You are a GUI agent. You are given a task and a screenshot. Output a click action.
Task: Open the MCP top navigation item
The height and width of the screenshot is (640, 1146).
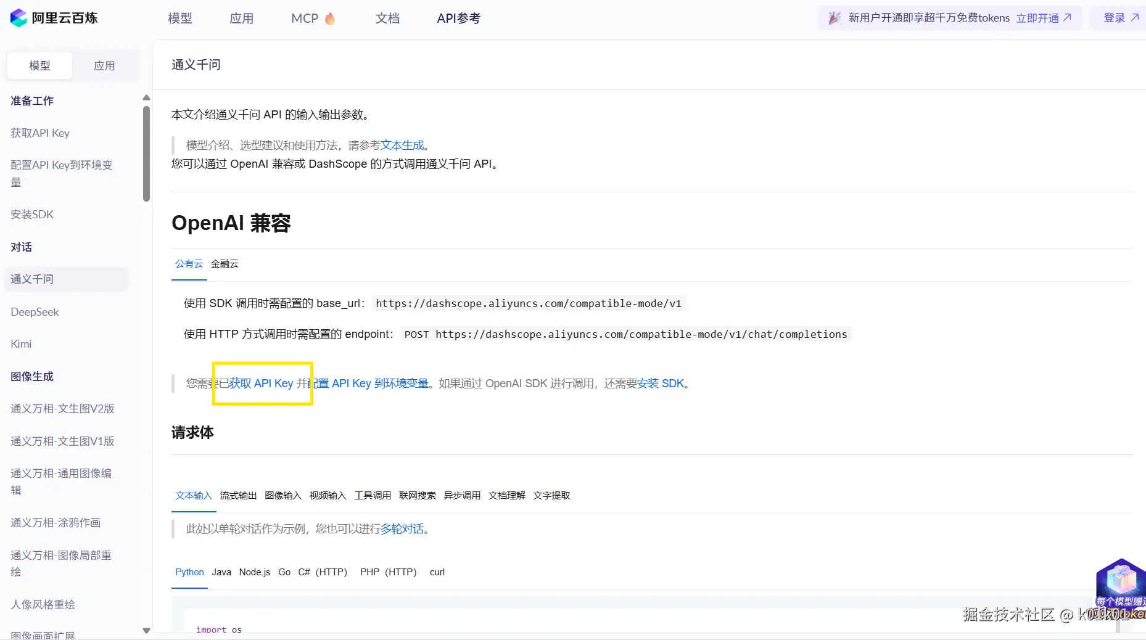click(305, 18)
